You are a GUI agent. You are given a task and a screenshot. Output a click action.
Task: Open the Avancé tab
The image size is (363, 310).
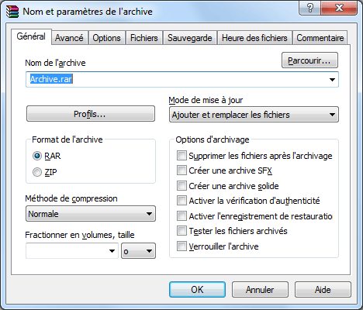69,38
